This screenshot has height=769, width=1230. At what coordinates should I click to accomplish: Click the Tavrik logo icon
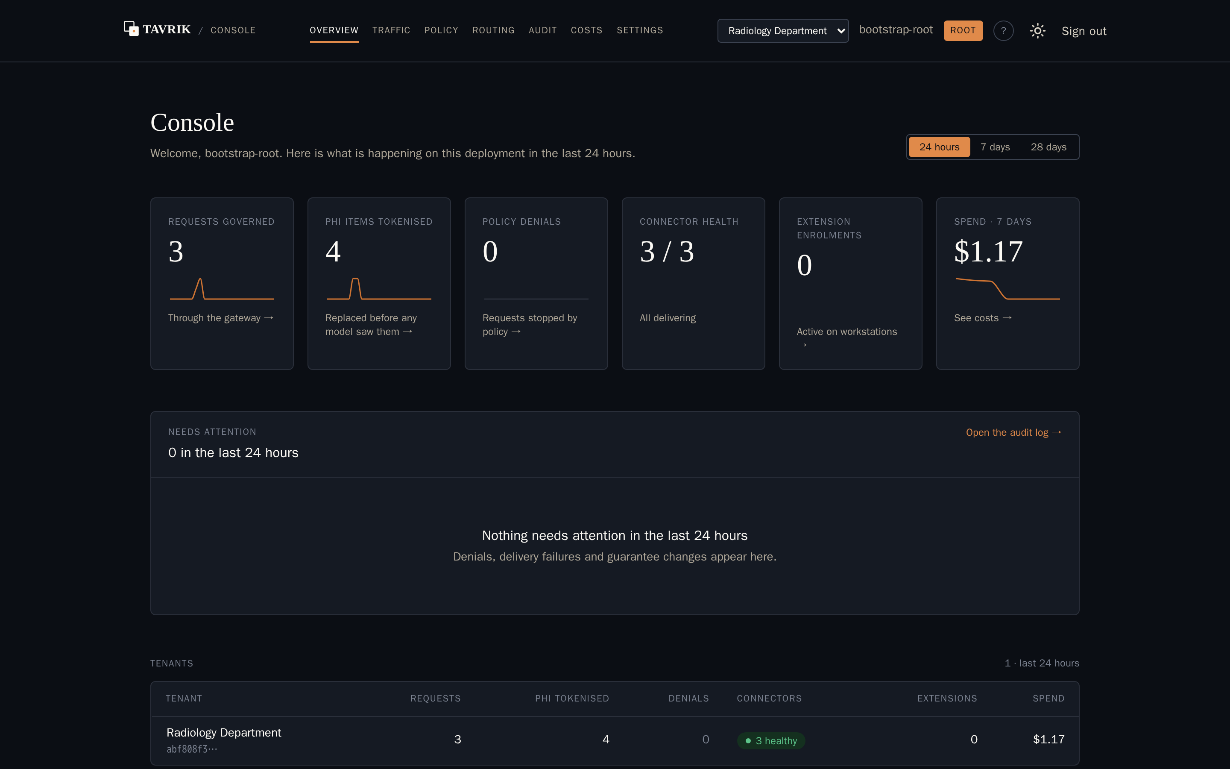pyautogui.click(x=131, y=29)
